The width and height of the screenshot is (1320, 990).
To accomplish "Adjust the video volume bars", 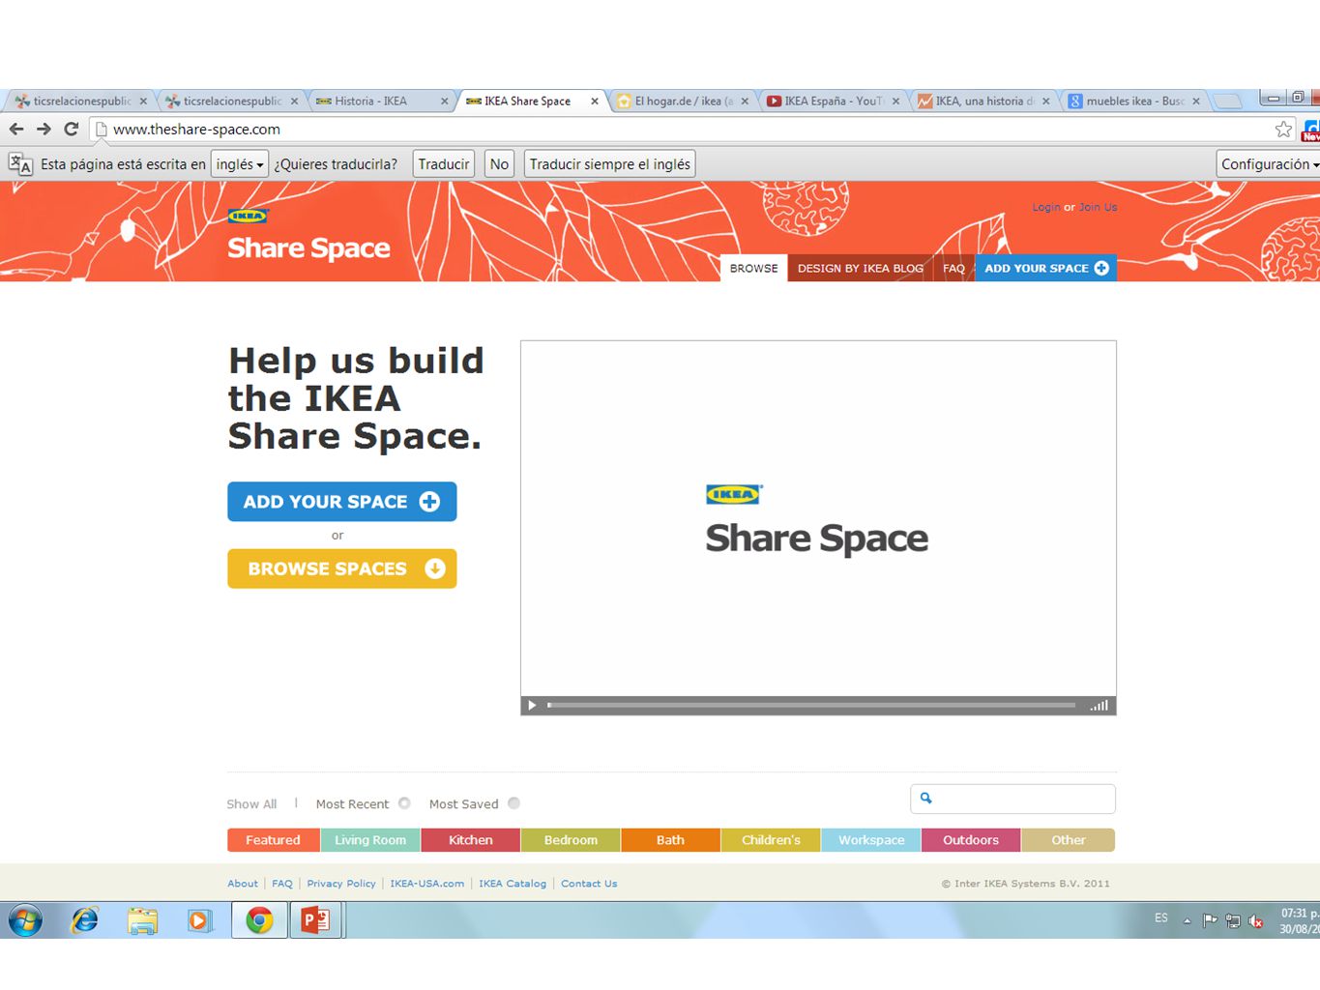I will point(1099,706).
